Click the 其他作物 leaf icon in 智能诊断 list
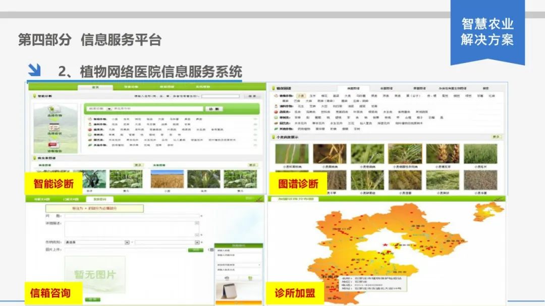Screen dimensions: 545x306 click(x=90, y=145)
